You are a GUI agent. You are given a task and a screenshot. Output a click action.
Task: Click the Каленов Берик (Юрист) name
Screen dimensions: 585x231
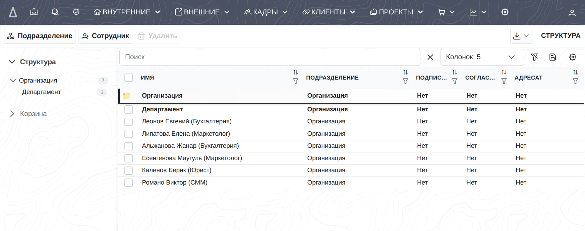pyautogui.click(x=177, y=170)
